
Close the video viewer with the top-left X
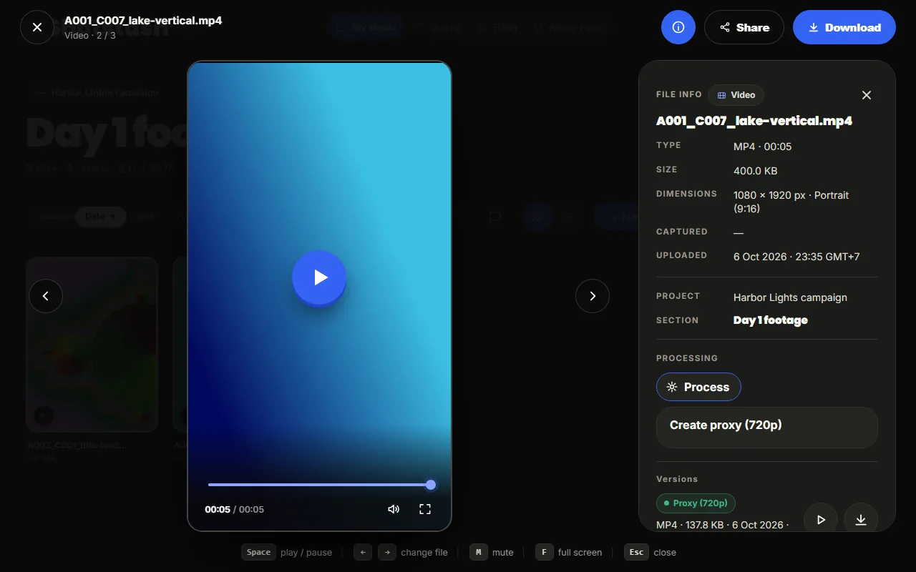pos(37,27)
